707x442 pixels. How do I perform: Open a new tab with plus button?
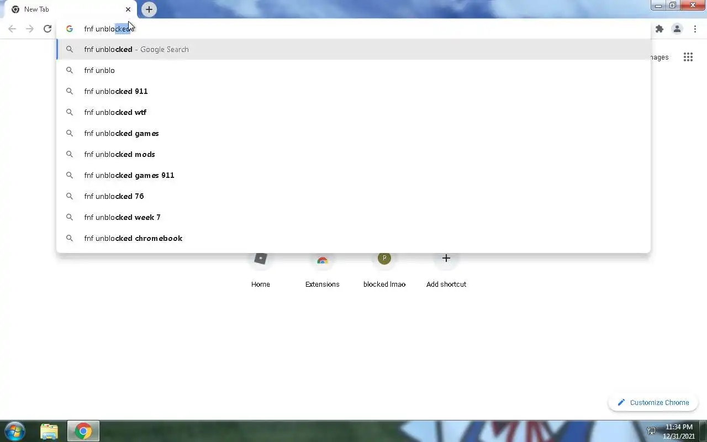[149, 9]
